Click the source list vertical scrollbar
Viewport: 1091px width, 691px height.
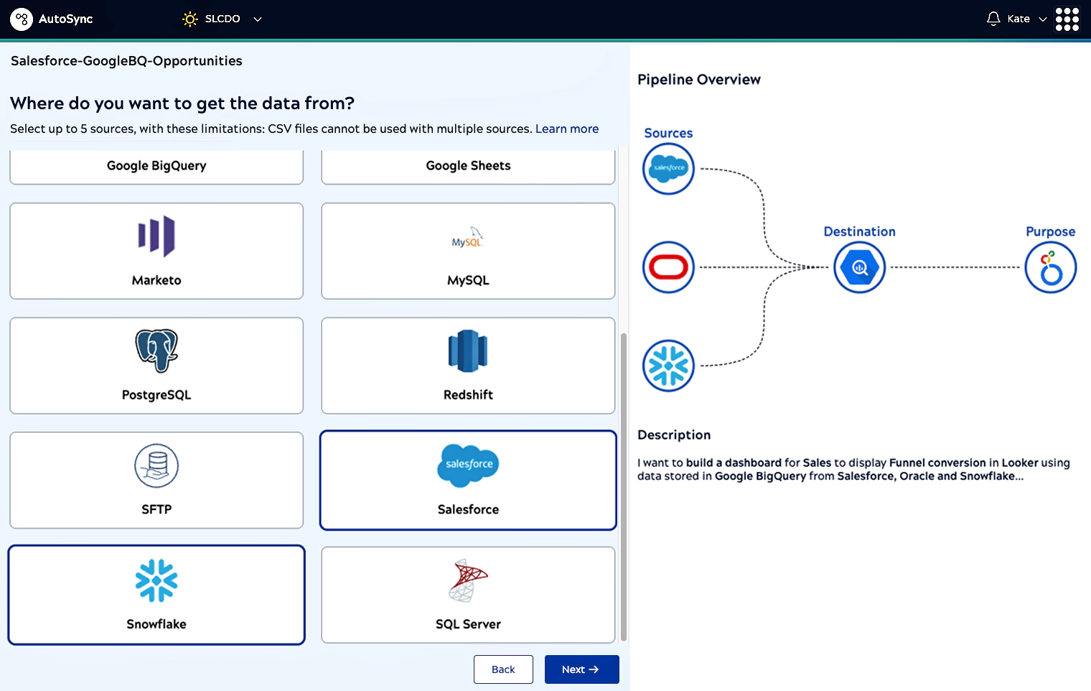[624, 486]
